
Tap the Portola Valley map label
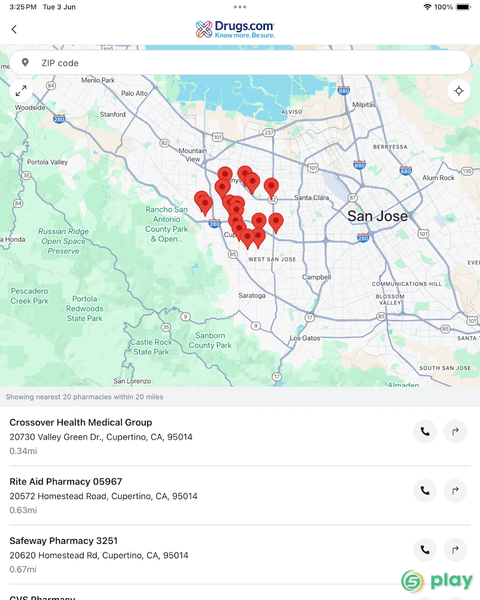click(x=47, y=162)
